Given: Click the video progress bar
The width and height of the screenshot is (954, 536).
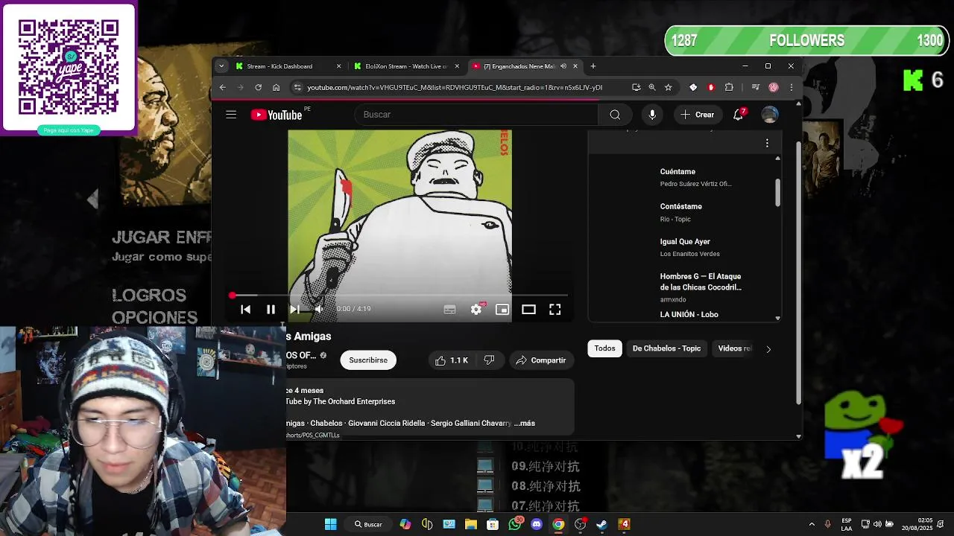Looking at the screenshot, I should [399, 296].
